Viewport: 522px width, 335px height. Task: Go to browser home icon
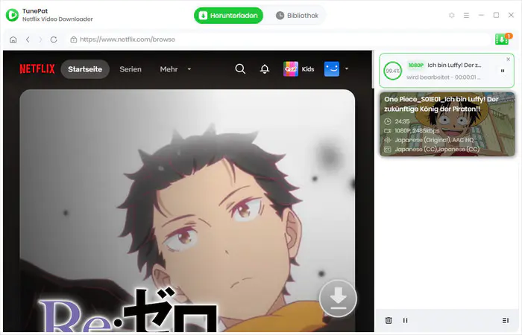tap(13, 39)
